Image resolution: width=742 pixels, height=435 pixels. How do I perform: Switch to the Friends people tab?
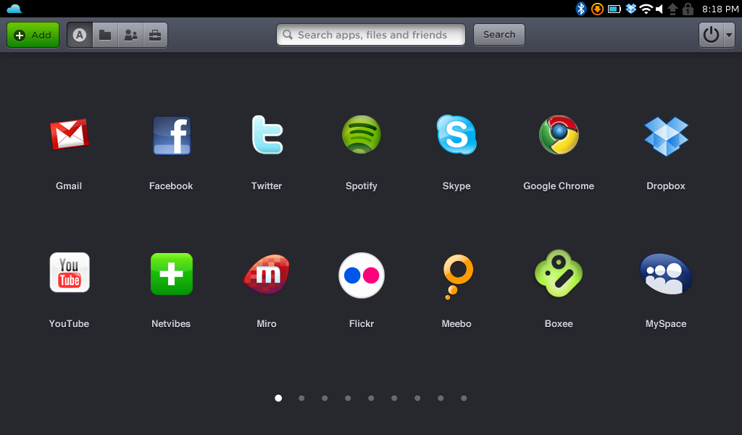(x=130, y=35)
